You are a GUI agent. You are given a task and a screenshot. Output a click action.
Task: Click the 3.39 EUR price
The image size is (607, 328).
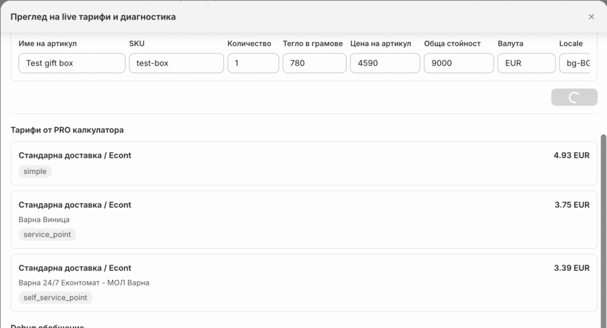coord(571,268)
